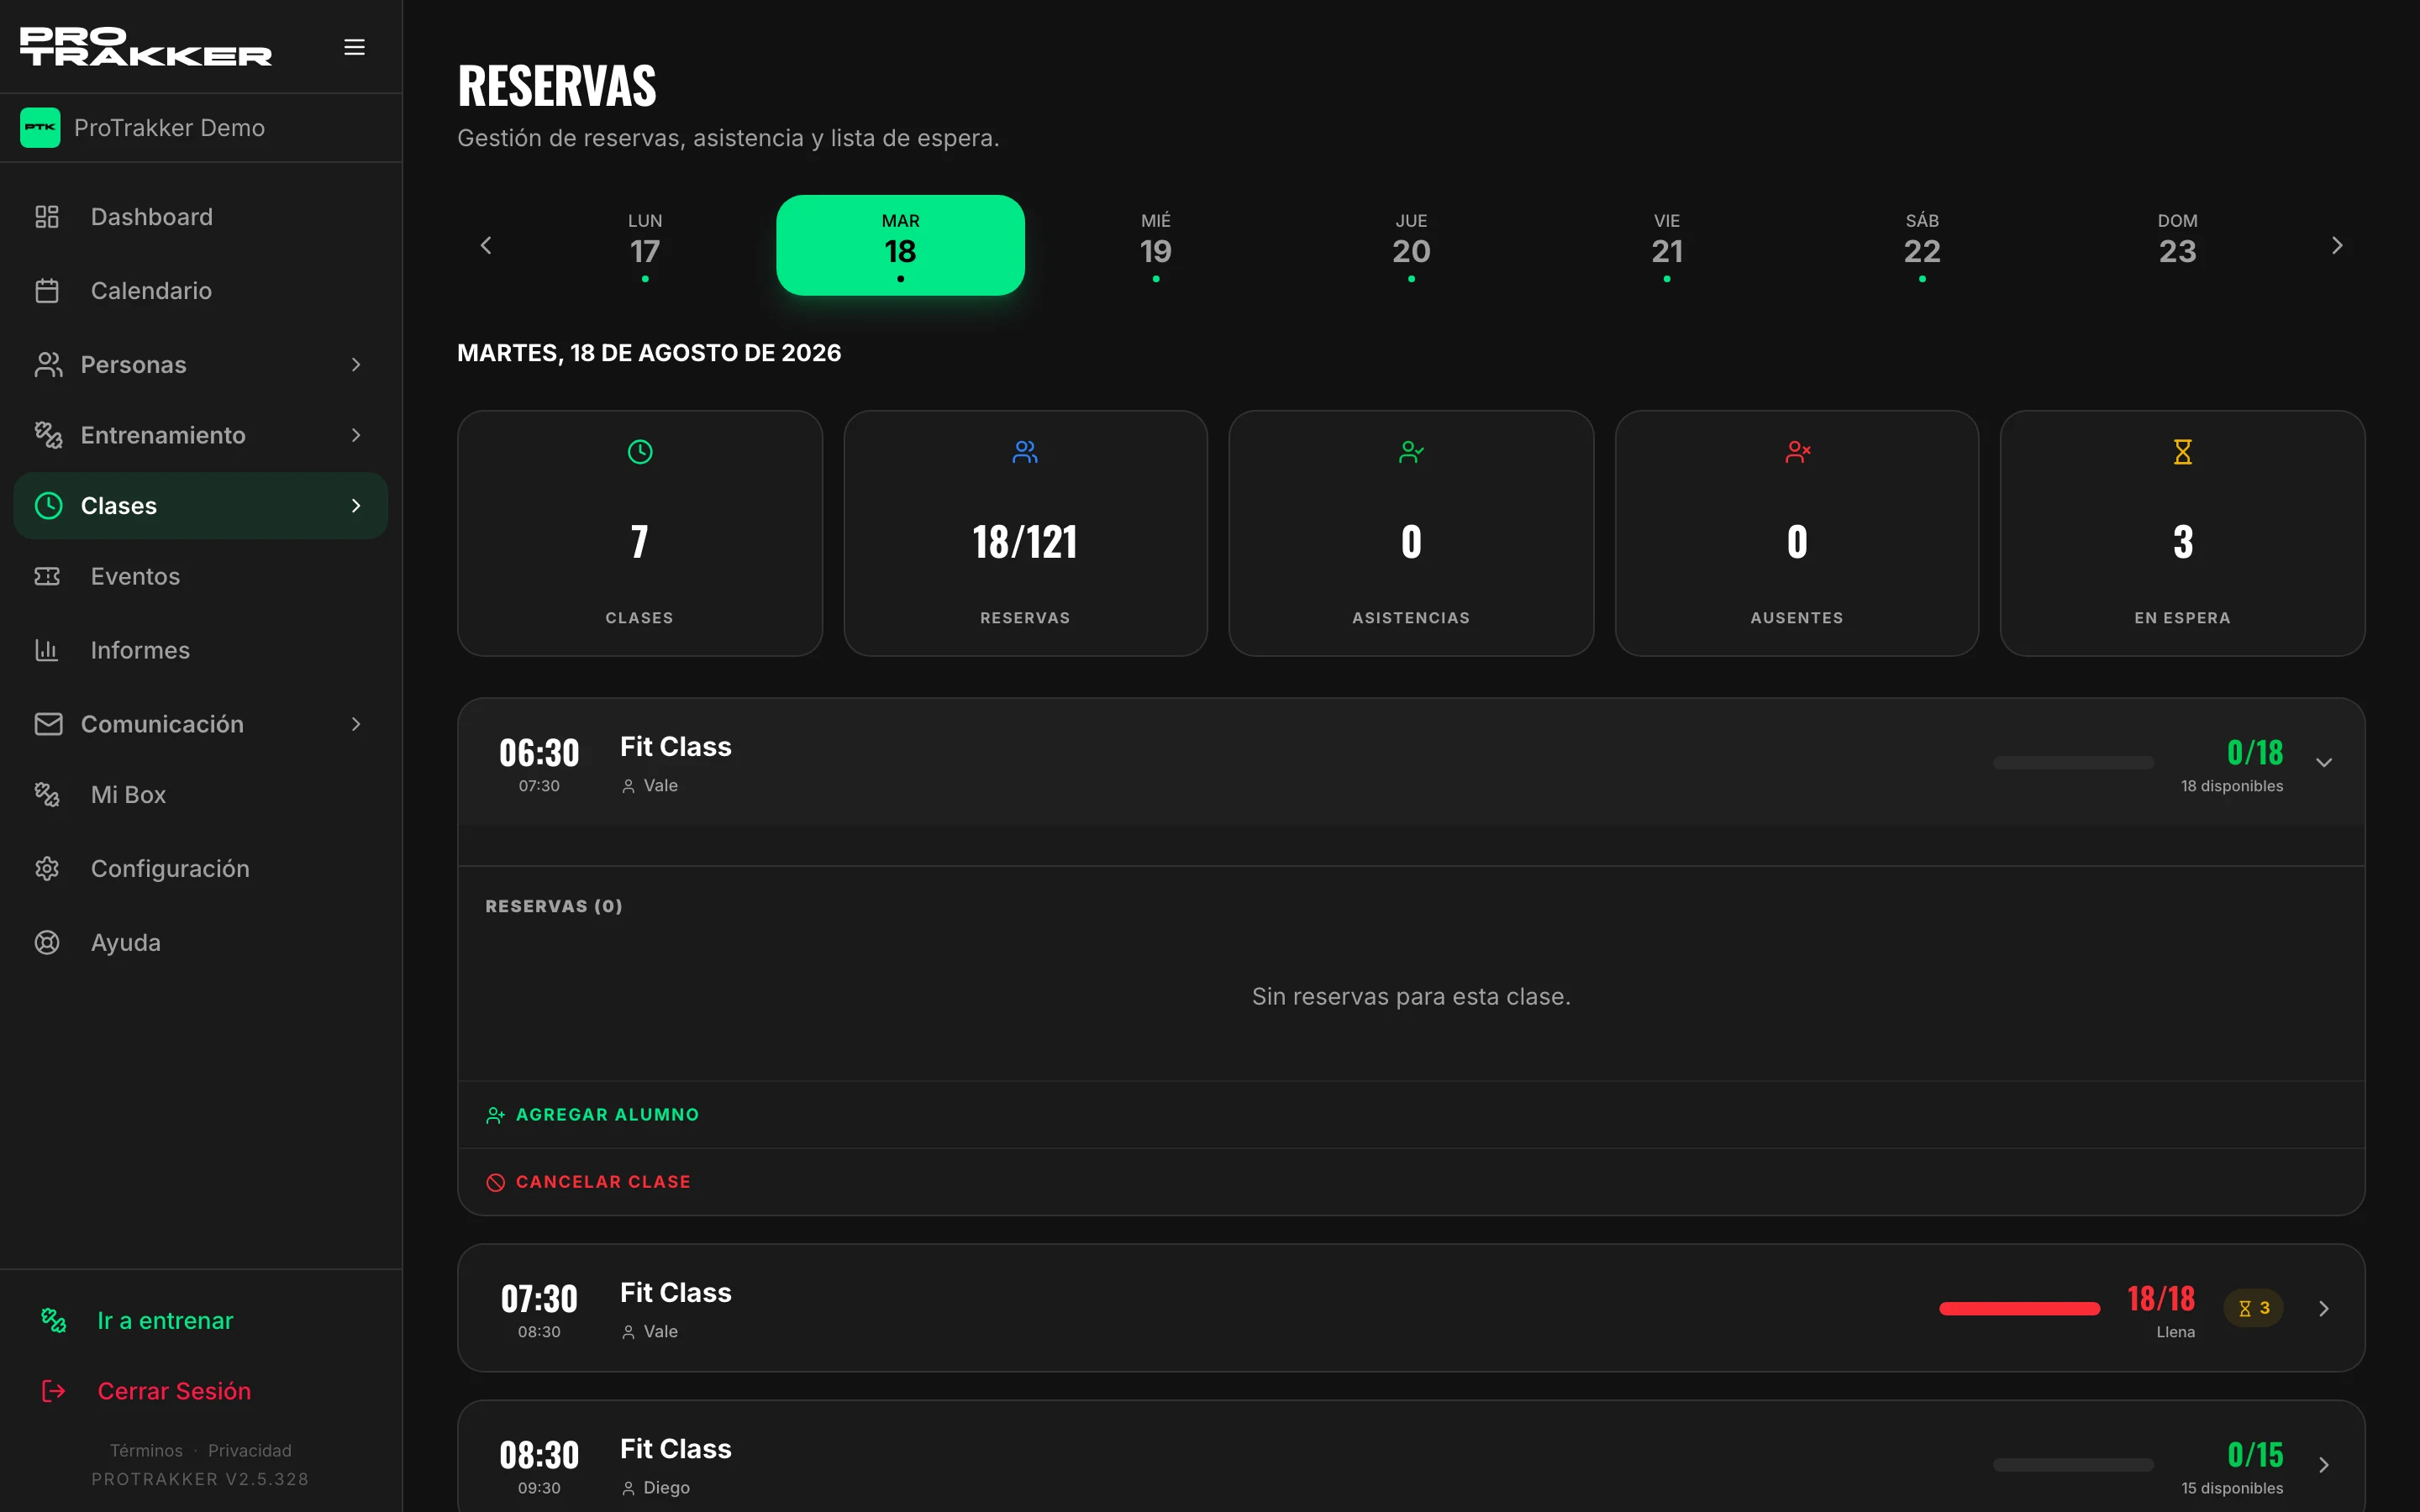Screen dimensions: 2420x1512
Task: Click the Personas people icon
Action: tap(48, 365)
